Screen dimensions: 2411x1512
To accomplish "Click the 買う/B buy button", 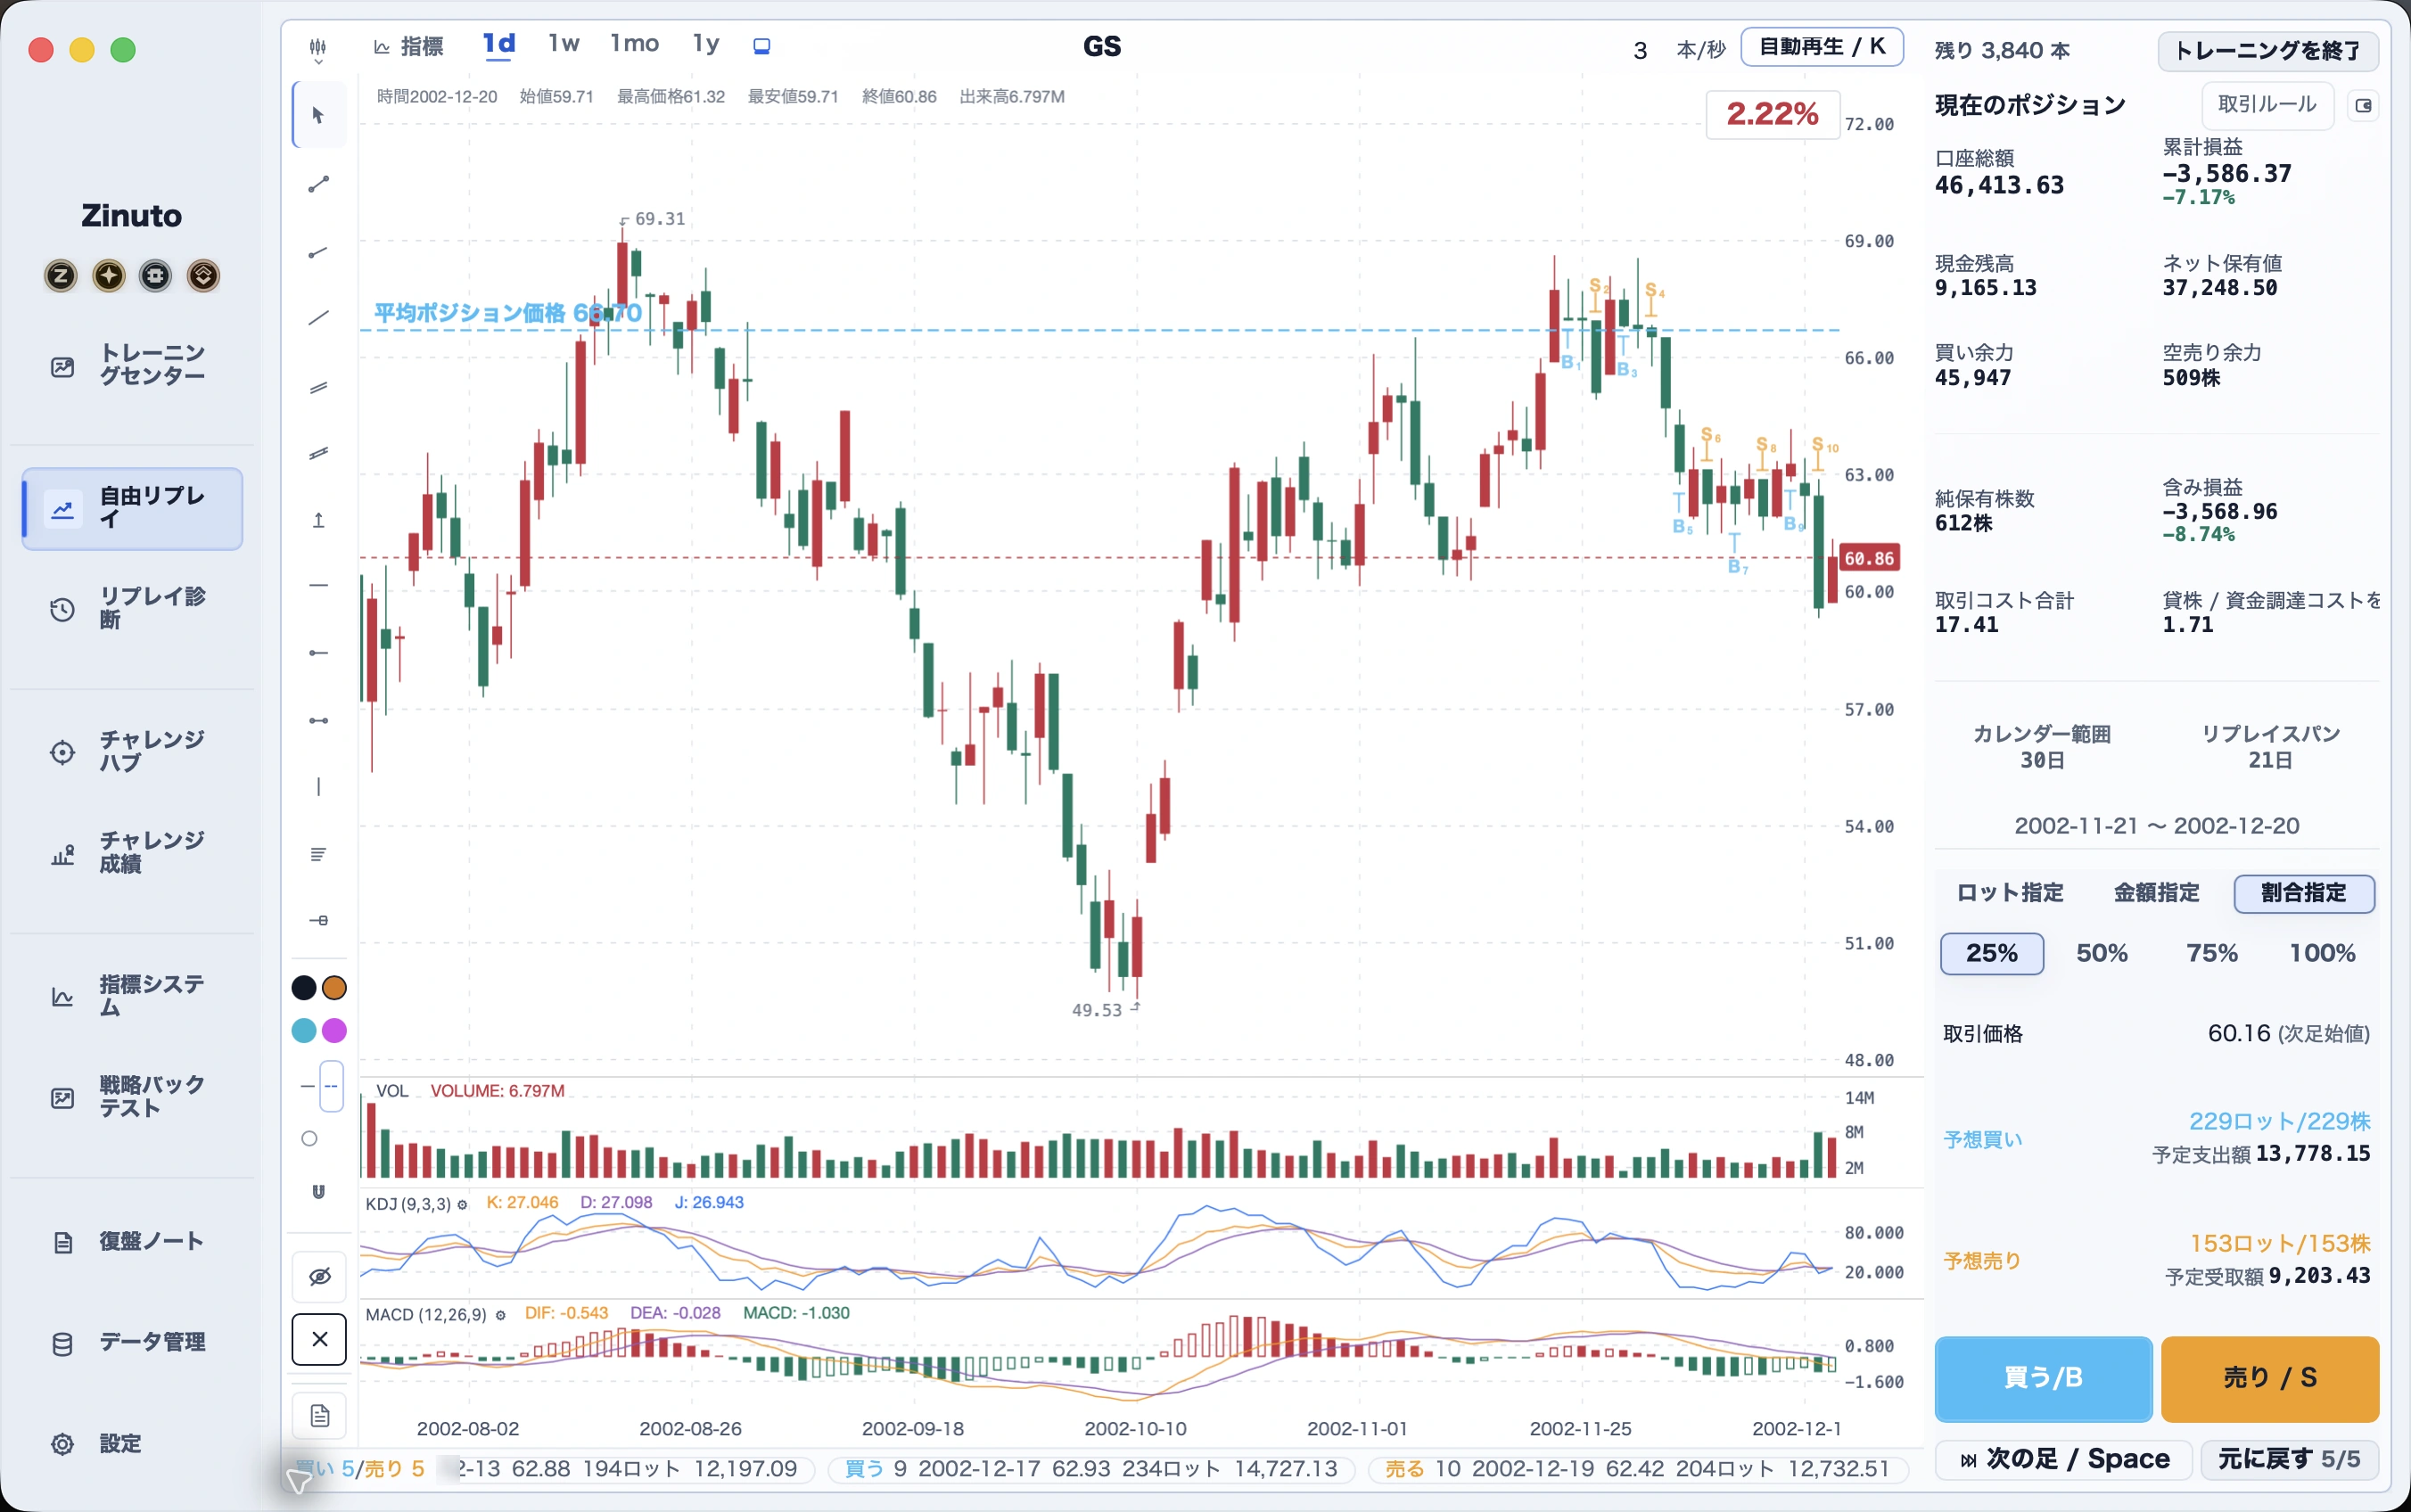I will tap(2043, 1378).
